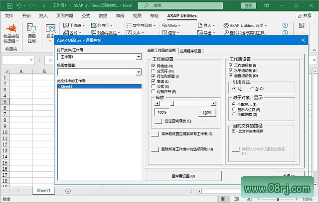Select Sheet1 in the worksheet list
319x203 pixels.
point(100,86)
